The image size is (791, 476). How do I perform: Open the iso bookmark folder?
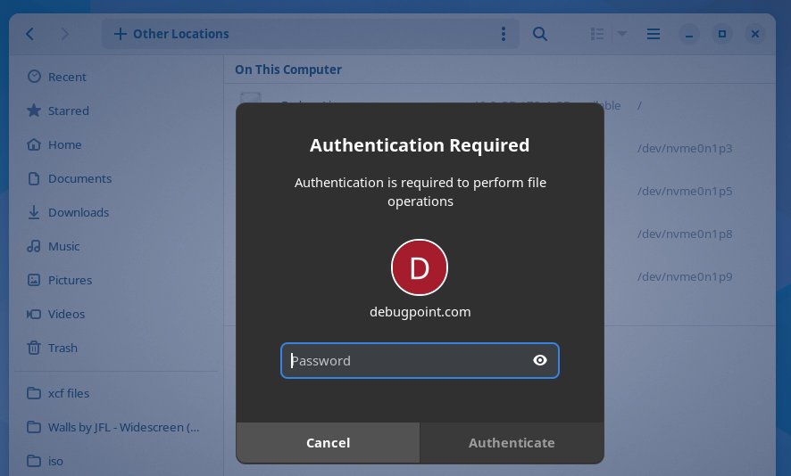pos(55,461)
